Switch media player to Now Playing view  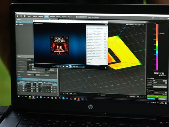point(105,68)
